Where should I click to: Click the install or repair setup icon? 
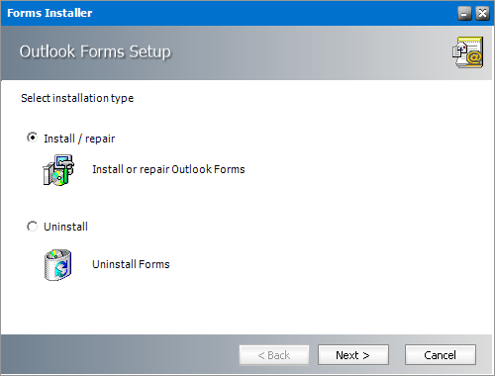click(x=58, y=170)
